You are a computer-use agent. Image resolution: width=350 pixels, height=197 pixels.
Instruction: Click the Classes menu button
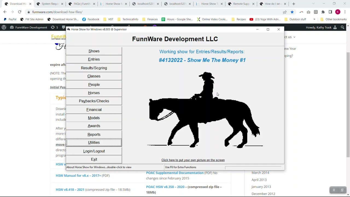pos(94,76)
